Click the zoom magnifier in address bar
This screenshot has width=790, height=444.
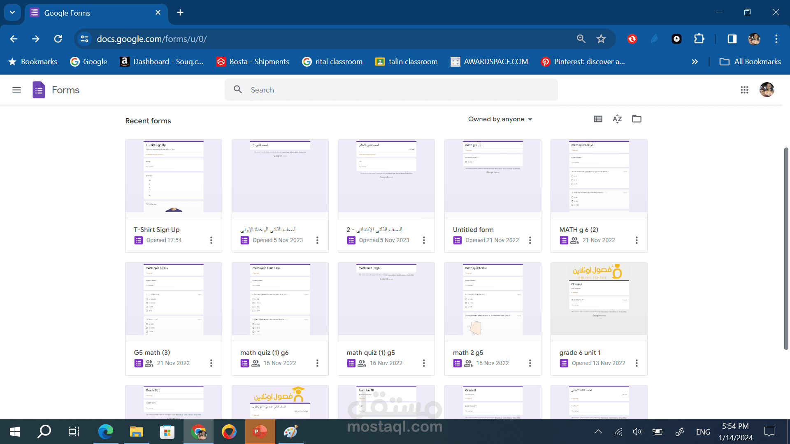click(x=581, y=39)
